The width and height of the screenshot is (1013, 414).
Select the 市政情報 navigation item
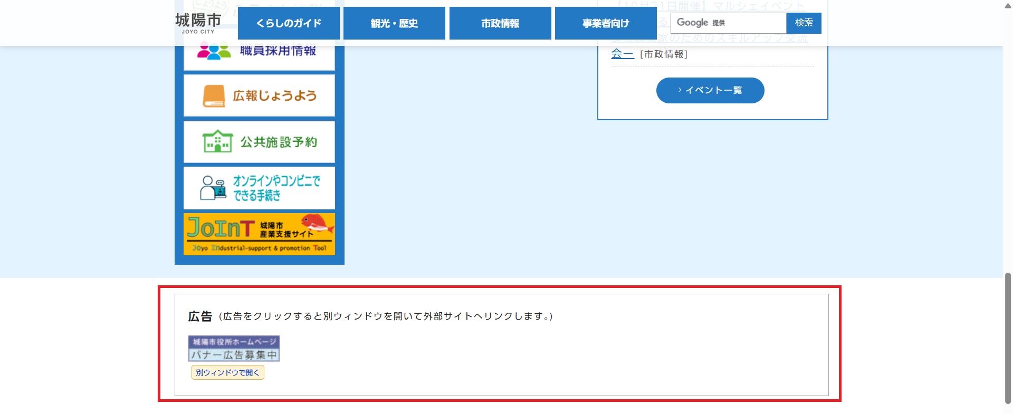pos(500,23)
